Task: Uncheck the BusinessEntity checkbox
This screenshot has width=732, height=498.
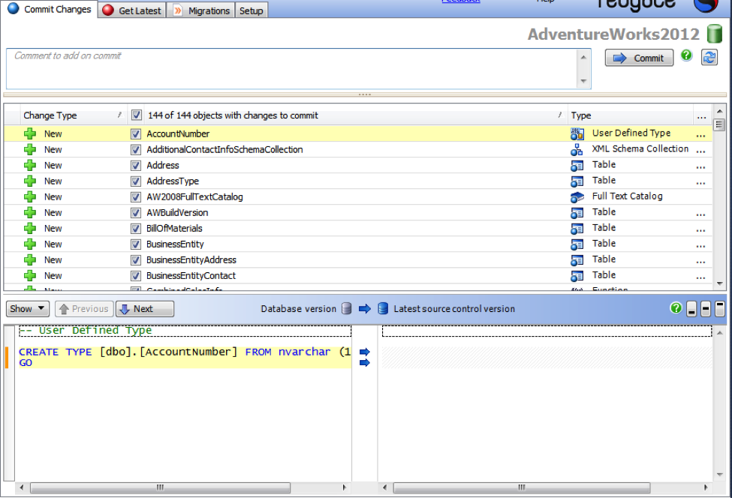Action: [x=135, y=244]
